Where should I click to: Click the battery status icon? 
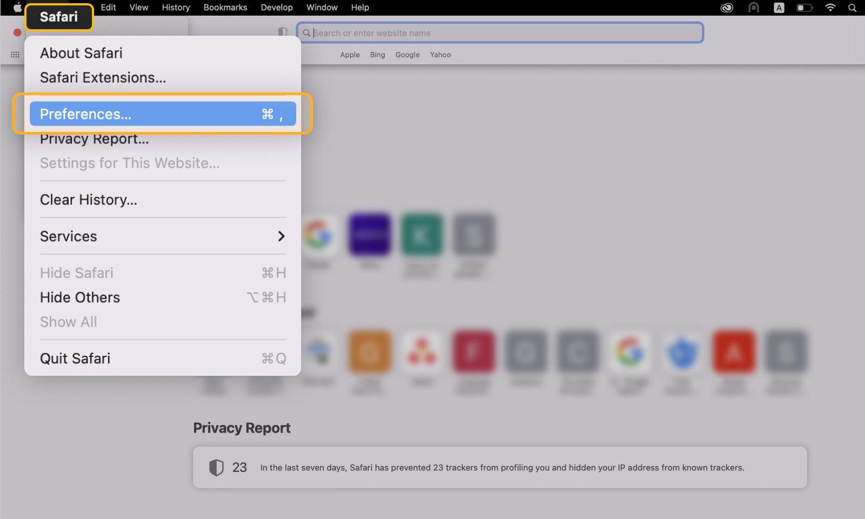pyautogui.click(x=804, y=8)
